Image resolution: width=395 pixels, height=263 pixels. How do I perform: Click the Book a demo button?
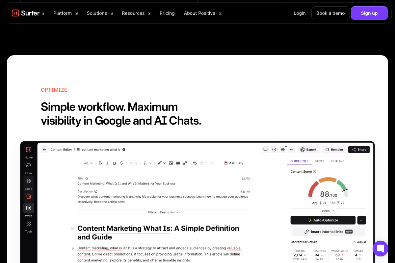tap(330, 13)
